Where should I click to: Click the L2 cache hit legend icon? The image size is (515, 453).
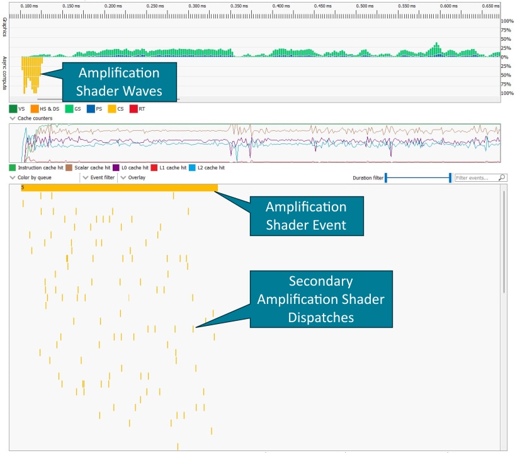pos(191,168)
